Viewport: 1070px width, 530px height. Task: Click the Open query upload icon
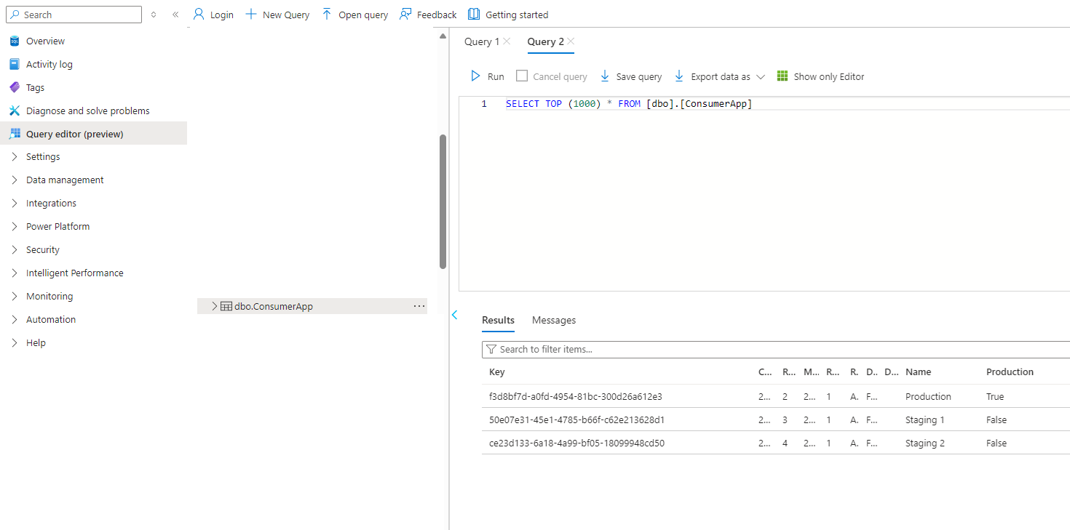click(x=327, y=15)
